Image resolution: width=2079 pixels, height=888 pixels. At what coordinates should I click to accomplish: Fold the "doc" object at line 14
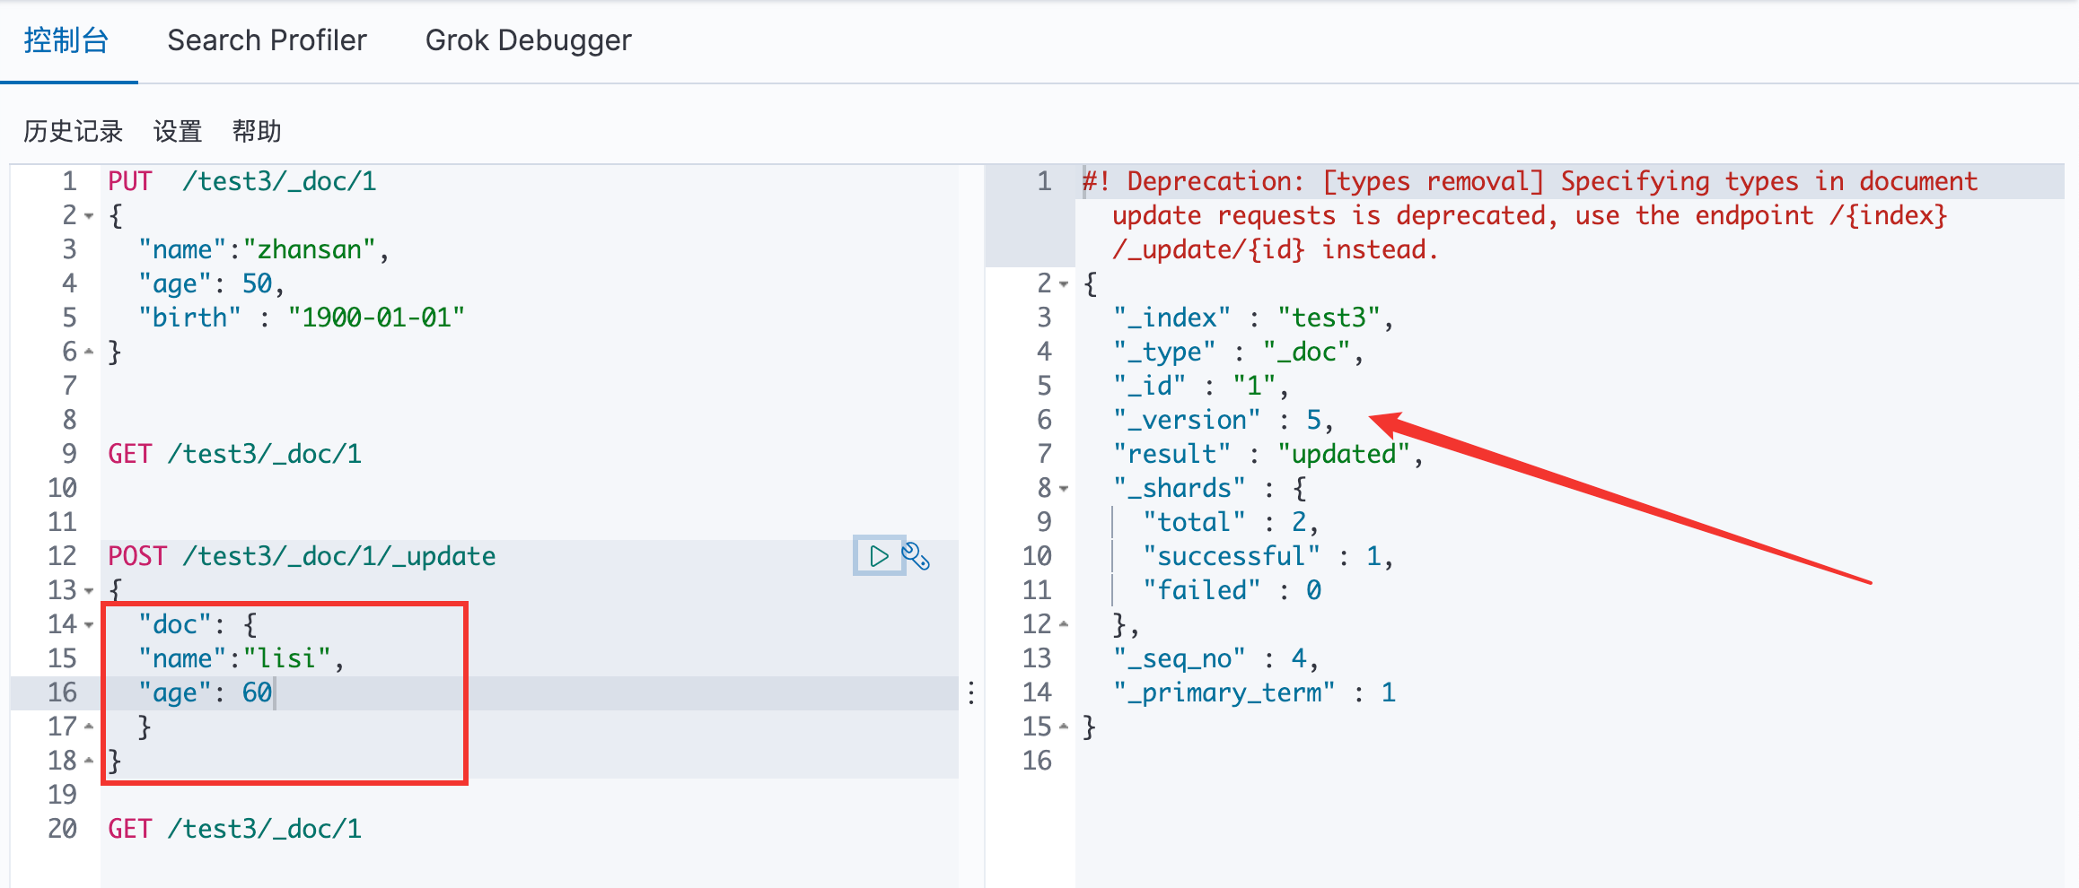[x=89, y=625]
